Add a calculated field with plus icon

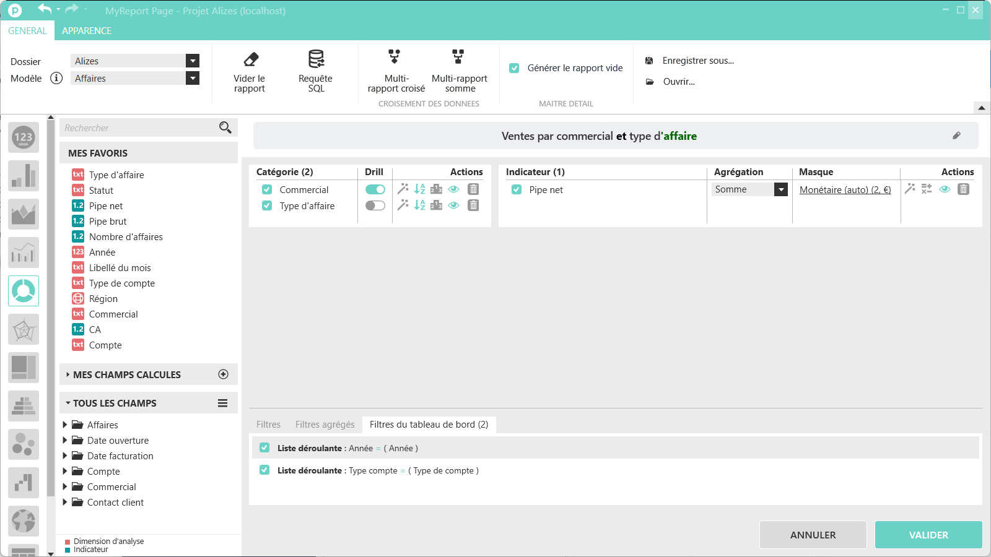224,374
